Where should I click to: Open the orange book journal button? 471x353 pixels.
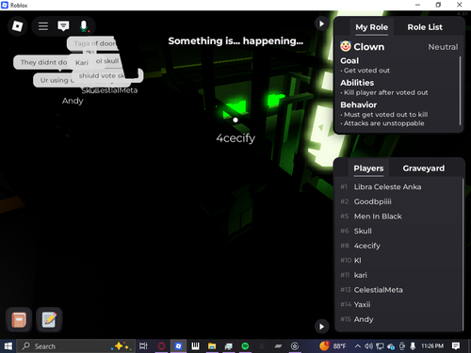click(x=19, y=320)
